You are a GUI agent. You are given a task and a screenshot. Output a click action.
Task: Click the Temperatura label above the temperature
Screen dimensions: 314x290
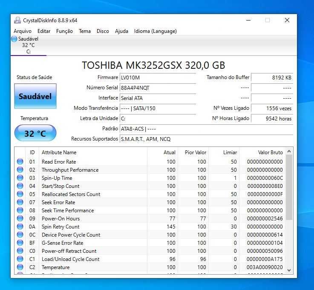click(34, 118)
